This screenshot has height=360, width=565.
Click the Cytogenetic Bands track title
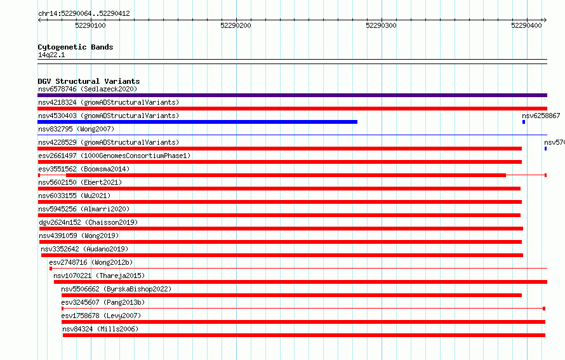(x=76, y=47)
